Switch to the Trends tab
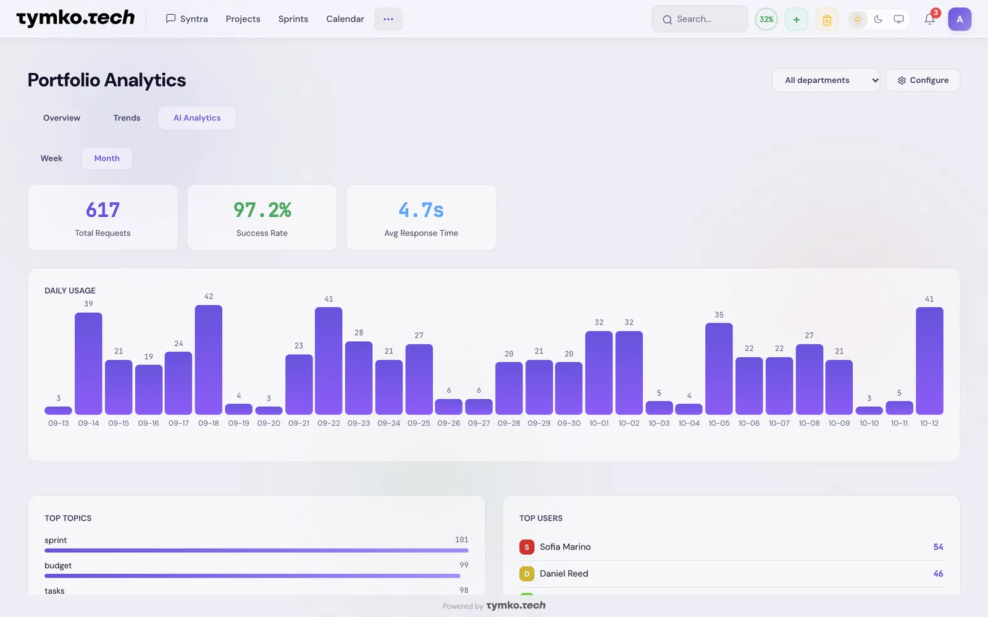Image resolution: width=988 pixels, height=617 pixels. 127,118
